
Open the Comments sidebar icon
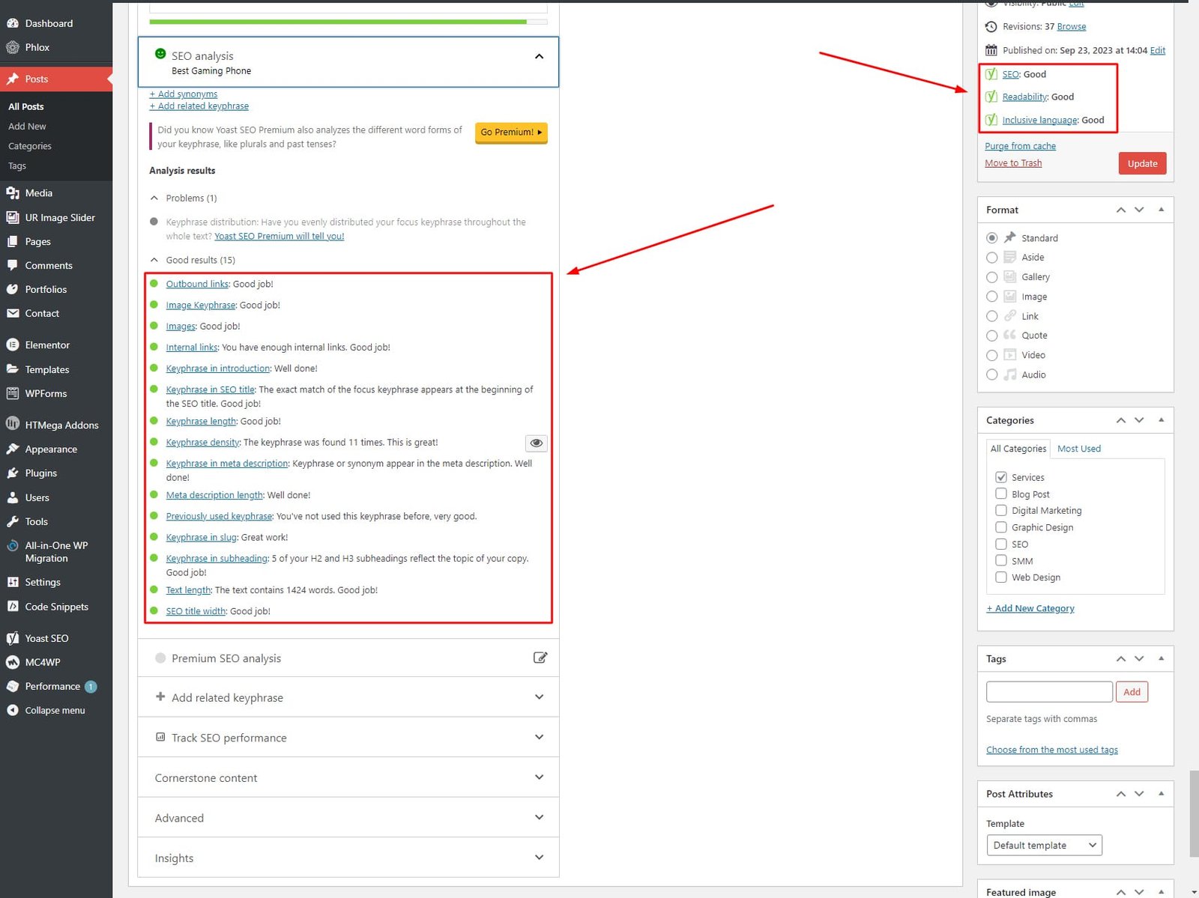[13, 265]
